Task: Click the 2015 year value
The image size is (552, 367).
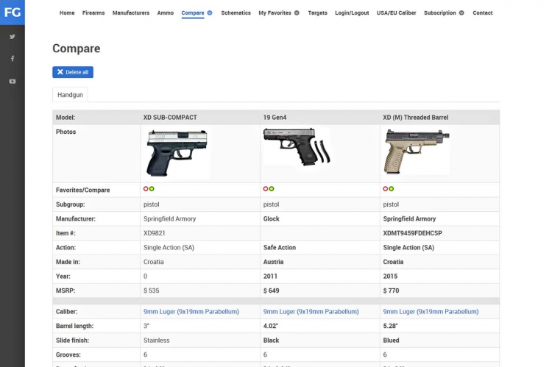Action: click(x=390, y=277)
